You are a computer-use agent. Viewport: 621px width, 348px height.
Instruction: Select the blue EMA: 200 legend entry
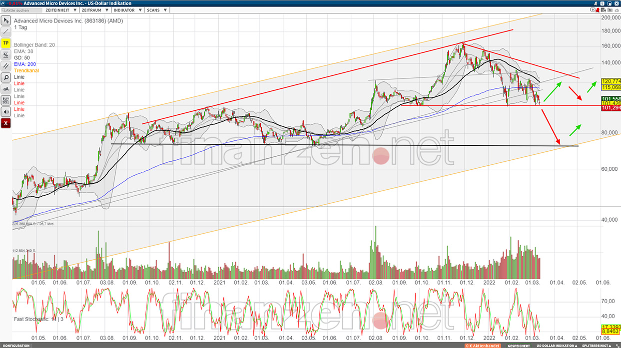pyautogui.click(x=25, y=64)
